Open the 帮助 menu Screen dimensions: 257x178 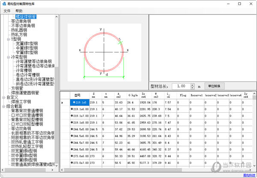tap(19, 11)
